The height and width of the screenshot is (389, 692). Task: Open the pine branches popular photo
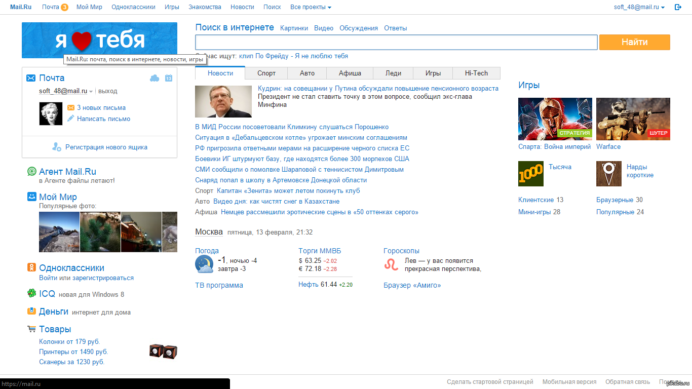100,232
